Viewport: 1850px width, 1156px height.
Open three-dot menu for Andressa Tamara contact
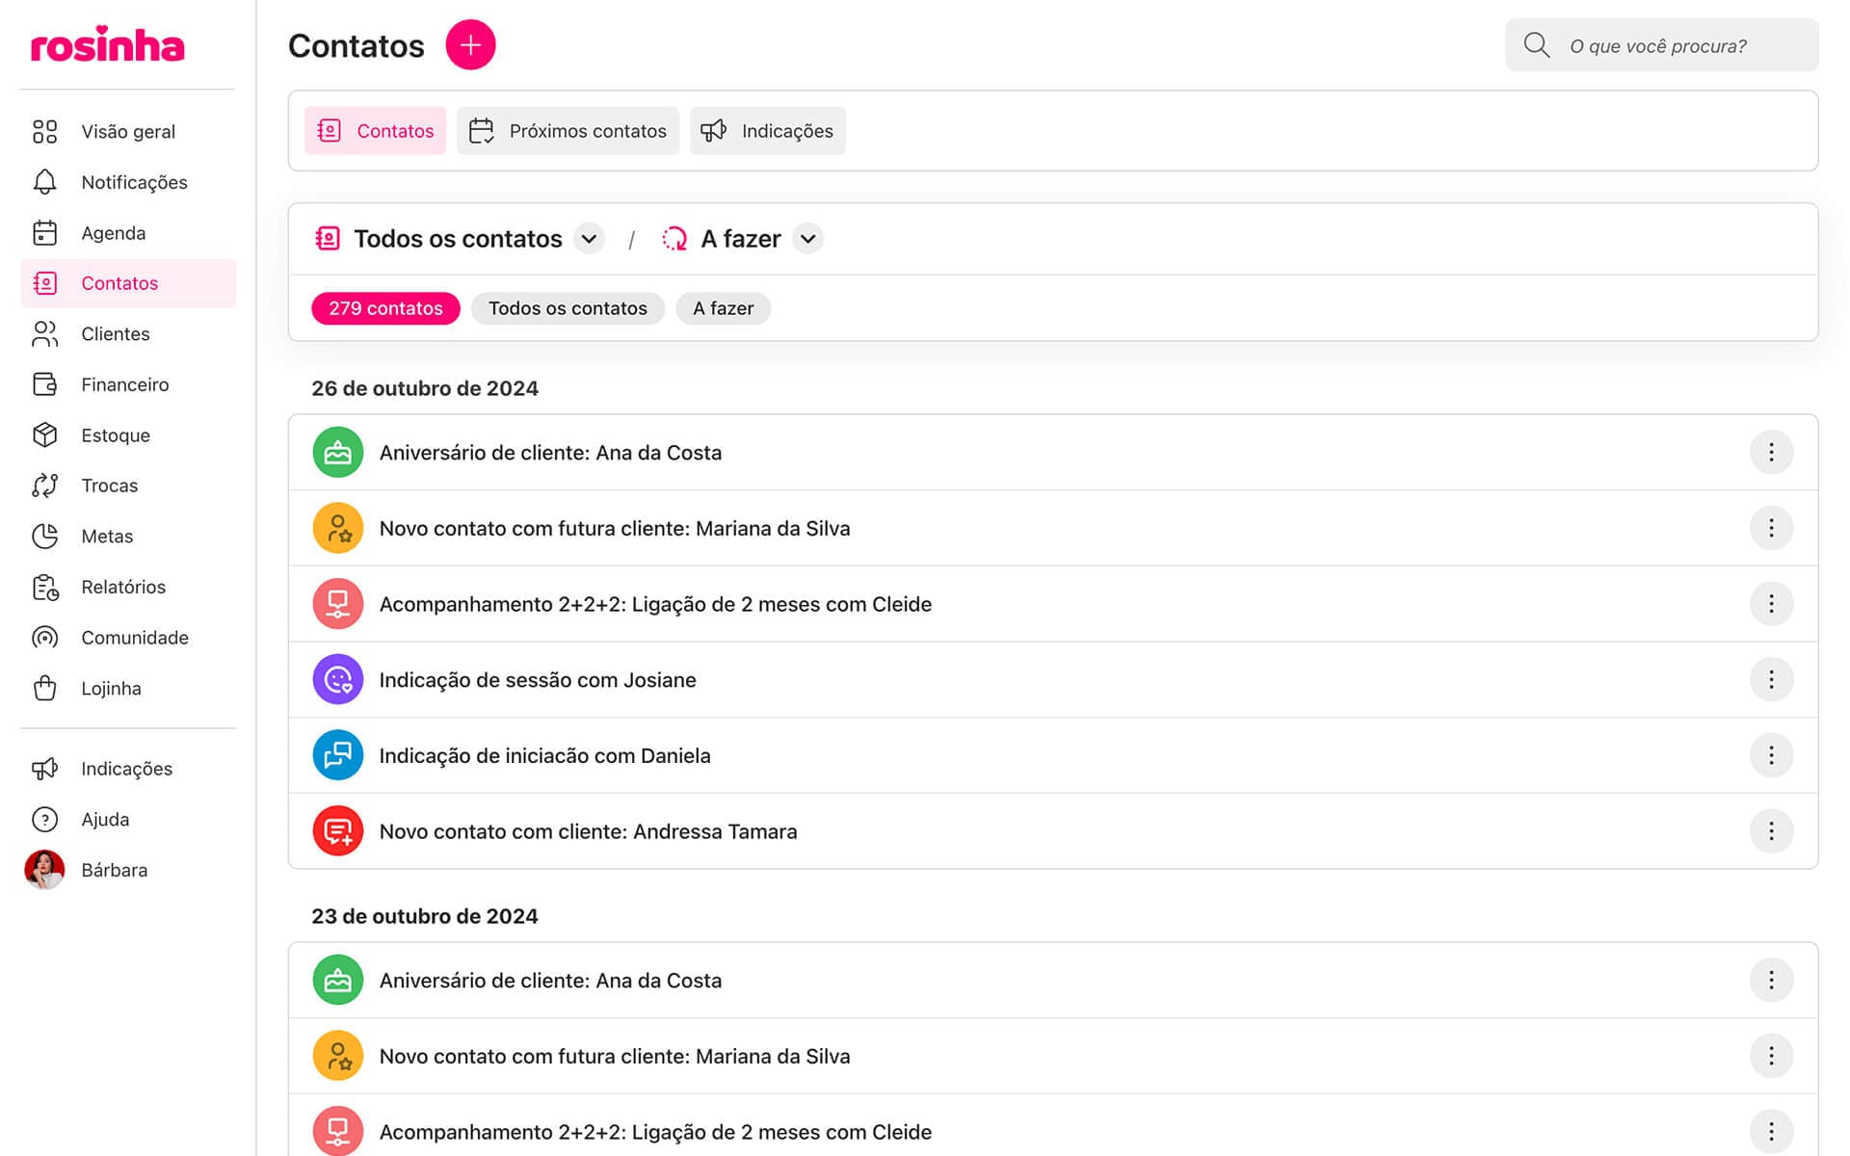tap(1770, 831)
